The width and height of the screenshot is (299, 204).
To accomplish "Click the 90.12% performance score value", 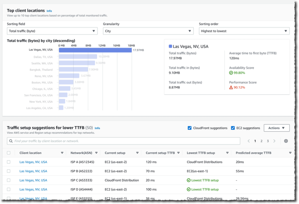I will tap(239, 87).
